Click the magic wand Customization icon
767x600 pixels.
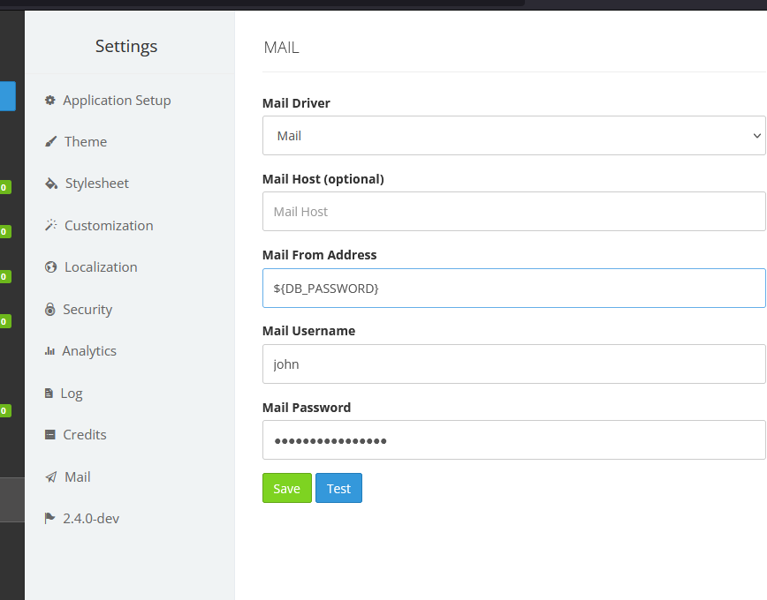50,226
